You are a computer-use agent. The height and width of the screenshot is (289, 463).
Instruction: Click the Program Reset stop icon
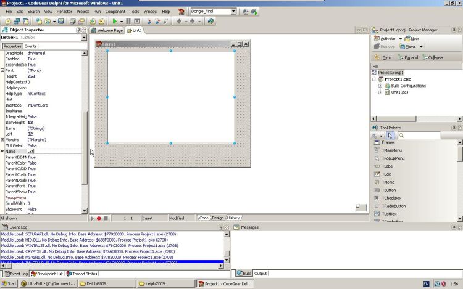137,21
